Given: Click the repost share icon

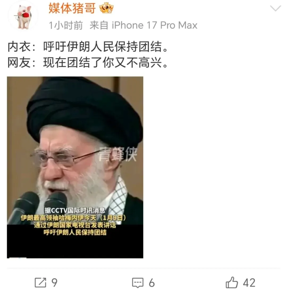Looking at the screenshot, I should (40, 282).
